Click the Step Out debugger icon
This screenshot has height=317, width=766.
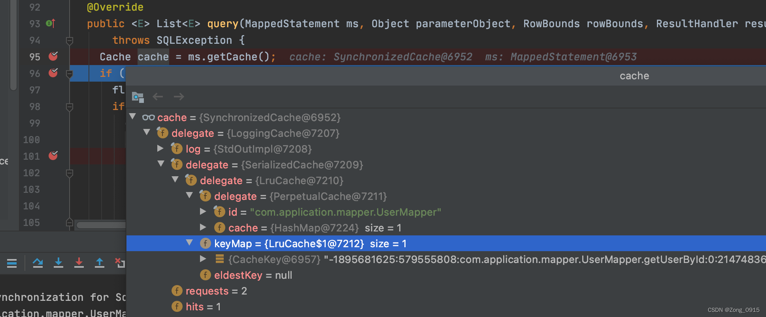(x=100, y=263)
